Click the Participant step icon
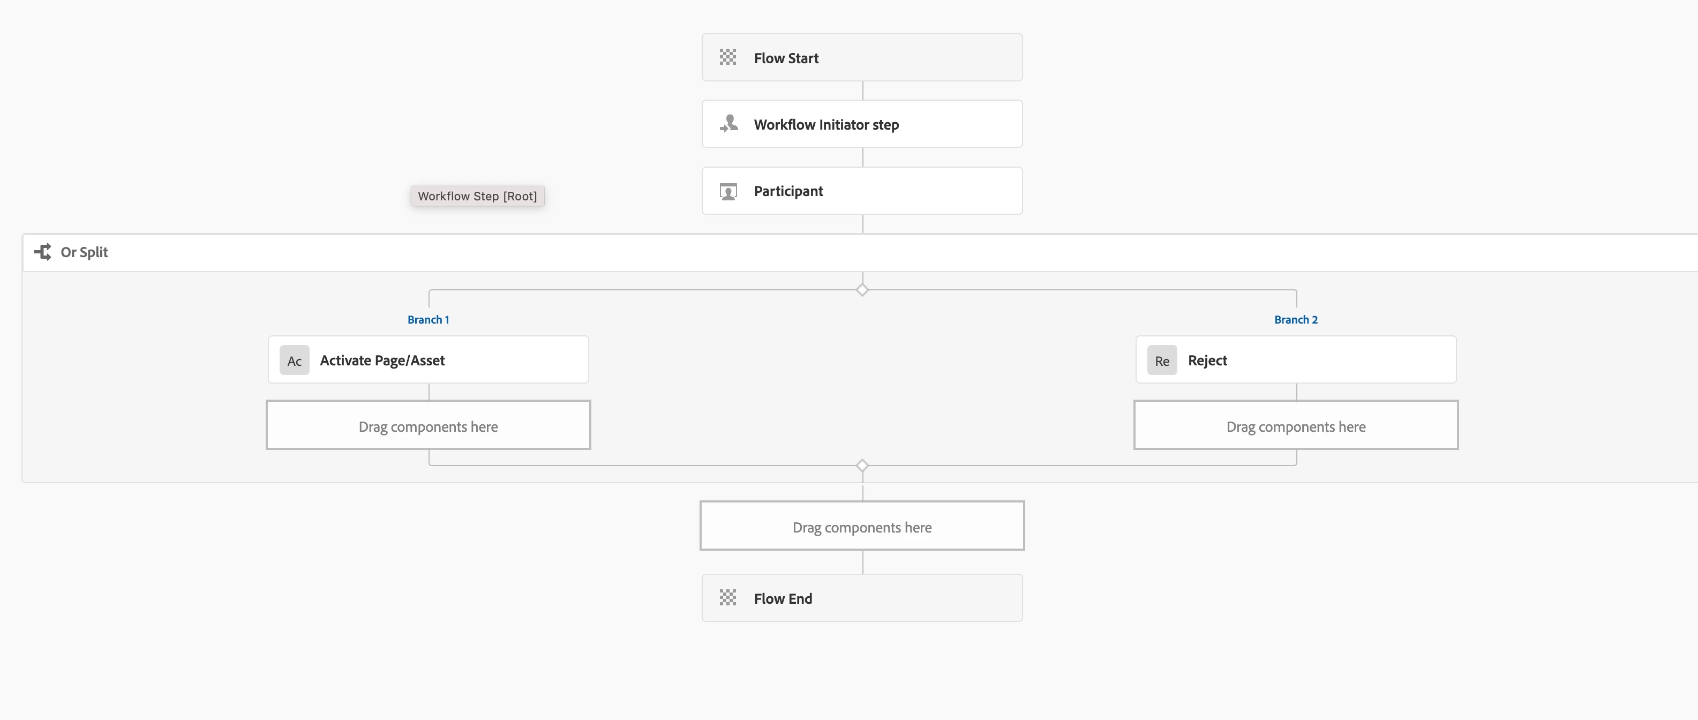This screenshot has height=720, width=1698. pyautogui.click(x=728, y=191)
